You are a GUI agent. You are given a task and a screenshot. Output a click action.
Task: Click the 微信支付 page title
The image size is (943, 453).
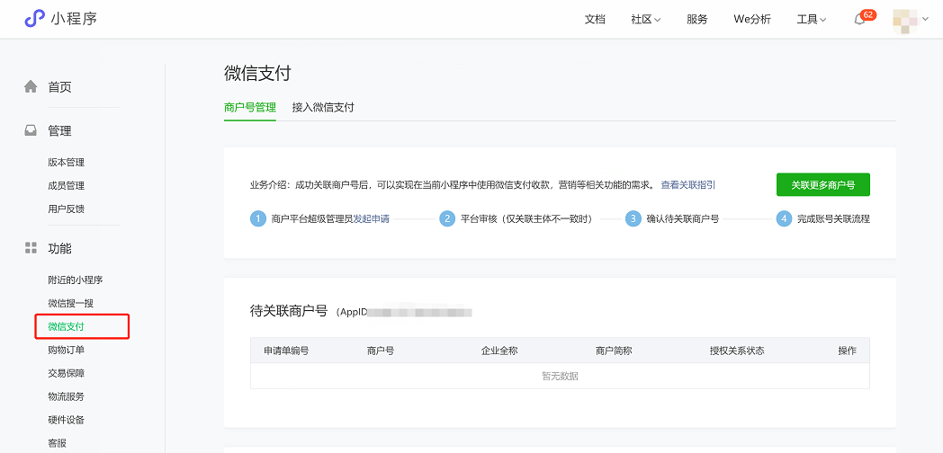click(x=257, y=74)
